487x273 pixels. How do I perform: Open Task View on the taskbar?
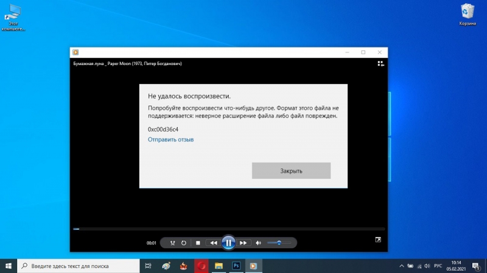click(x=148, y=266)
